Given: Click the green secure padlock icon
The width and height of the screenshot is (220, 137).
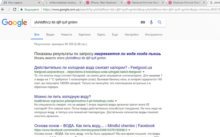Looking at the screenshot, I should point(22,9).
